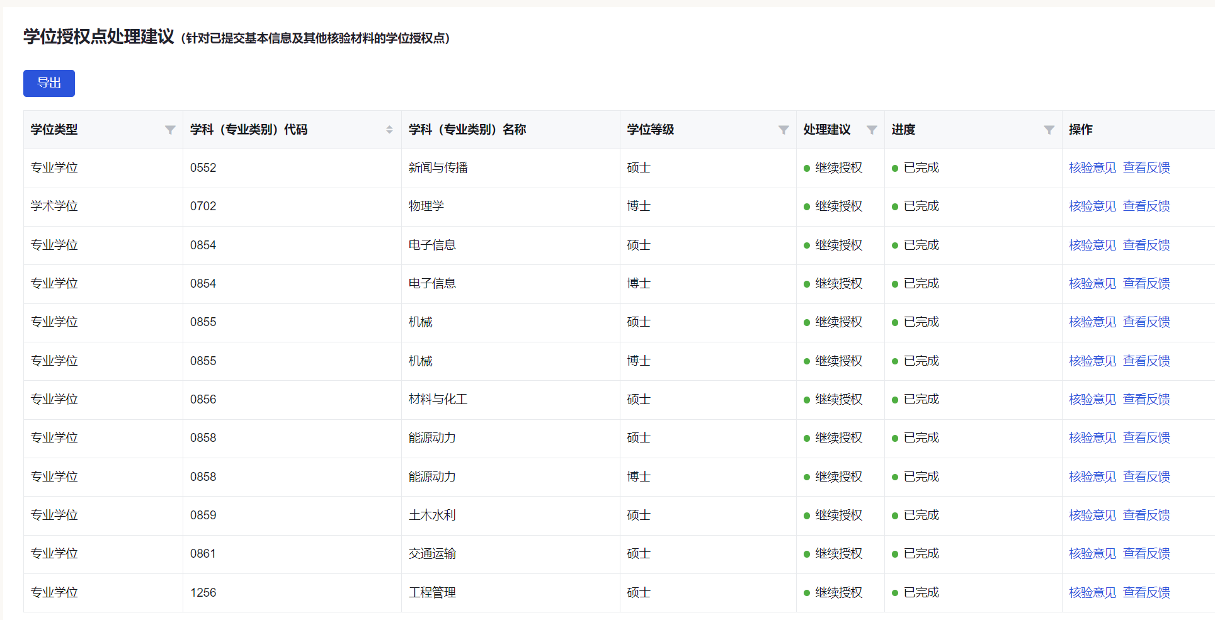Click the 1256 subject code cell
Image resolution: width=1215 pixels, height=620 pixels.
(203, 593)
